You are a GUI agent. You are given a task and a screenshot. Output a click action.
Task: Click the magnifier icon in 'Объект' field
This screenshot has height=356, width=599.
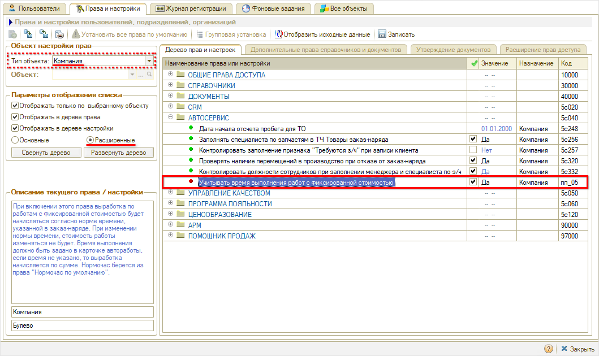point(150,75)
